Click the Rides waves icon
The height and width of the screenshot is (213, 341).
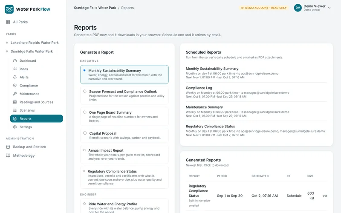pyautogui.click(x=15, y=69)
